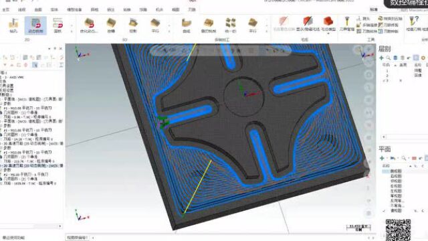
Task: Select the top plane entry in Planes list
Action: click(x=395, y=171)
